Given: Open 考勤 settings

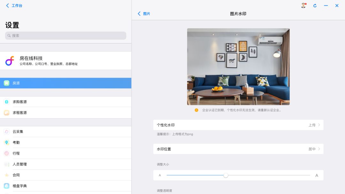Looking at the screenshot, I should [x=65, y=143].
